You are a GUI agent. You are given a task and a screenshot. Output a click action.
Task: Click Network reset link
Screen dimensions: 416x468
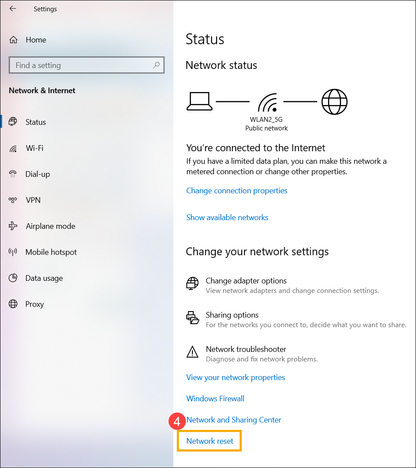coord(210,441)
